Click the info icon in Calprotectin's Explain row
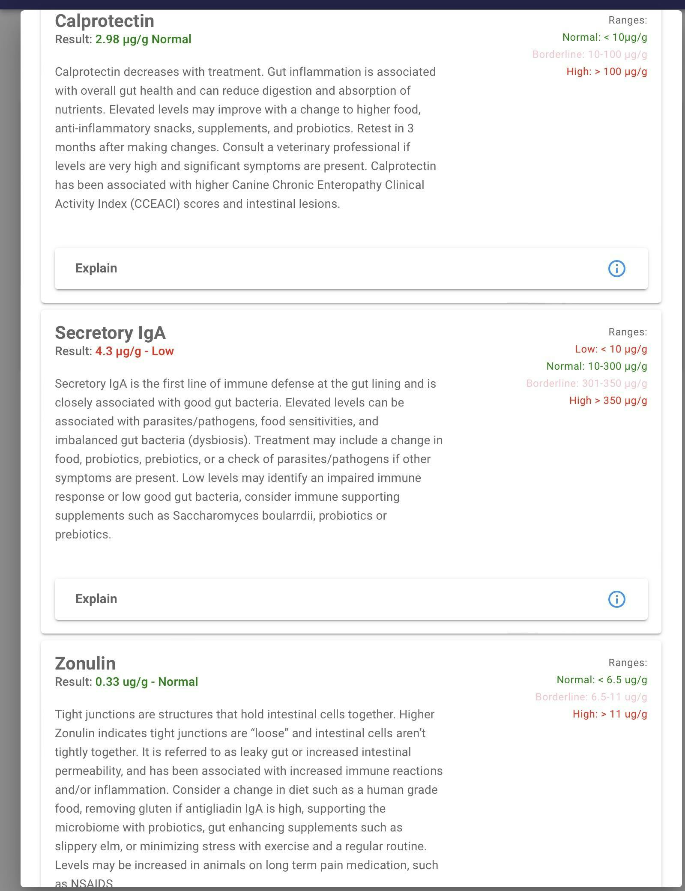 click(616, 269)
